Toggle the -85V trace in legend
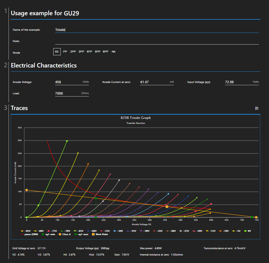The image size is (269, 263). click(x=26, y=231)
